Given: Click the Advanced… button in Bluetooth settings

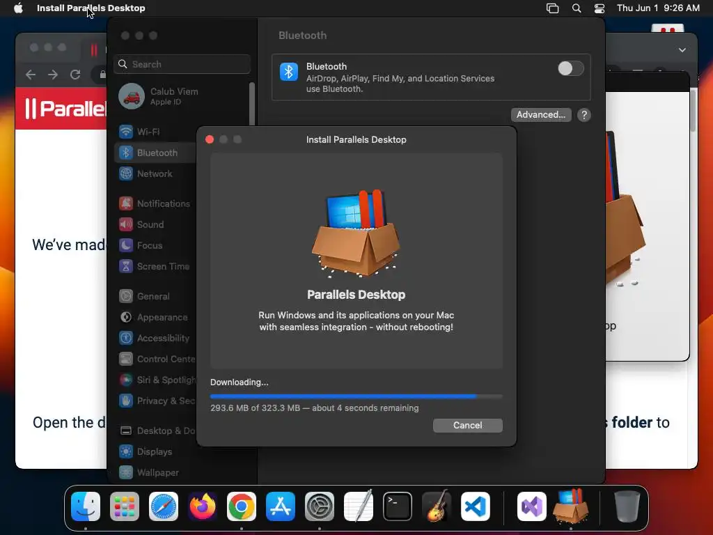Looking at the screenshot, I should 540,115.
